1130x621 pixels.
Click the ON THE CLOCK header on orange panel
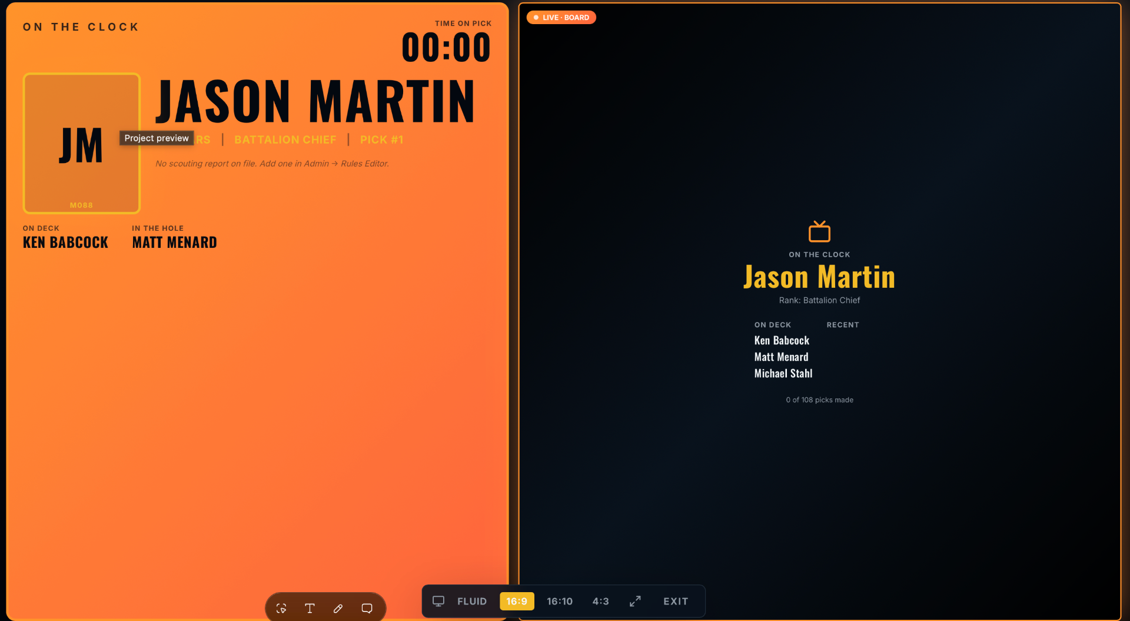[x=81, y=27]
